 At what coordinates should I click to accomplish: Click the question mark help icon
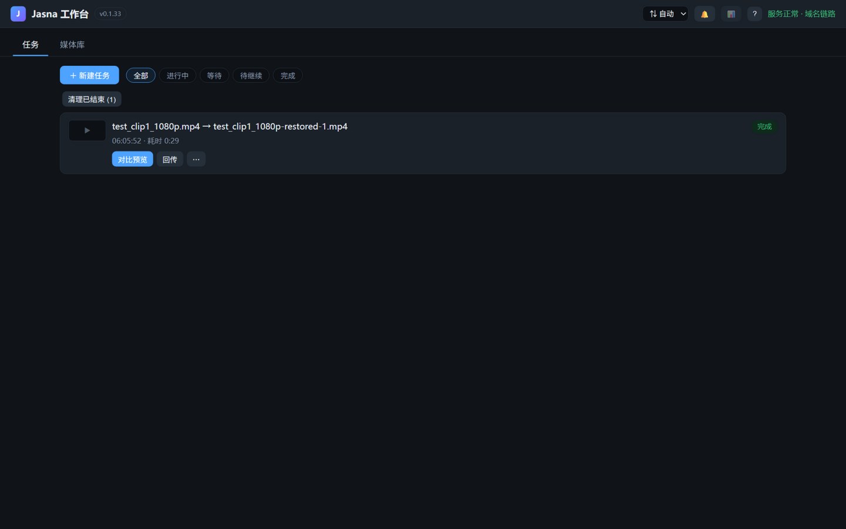point(754,14)
